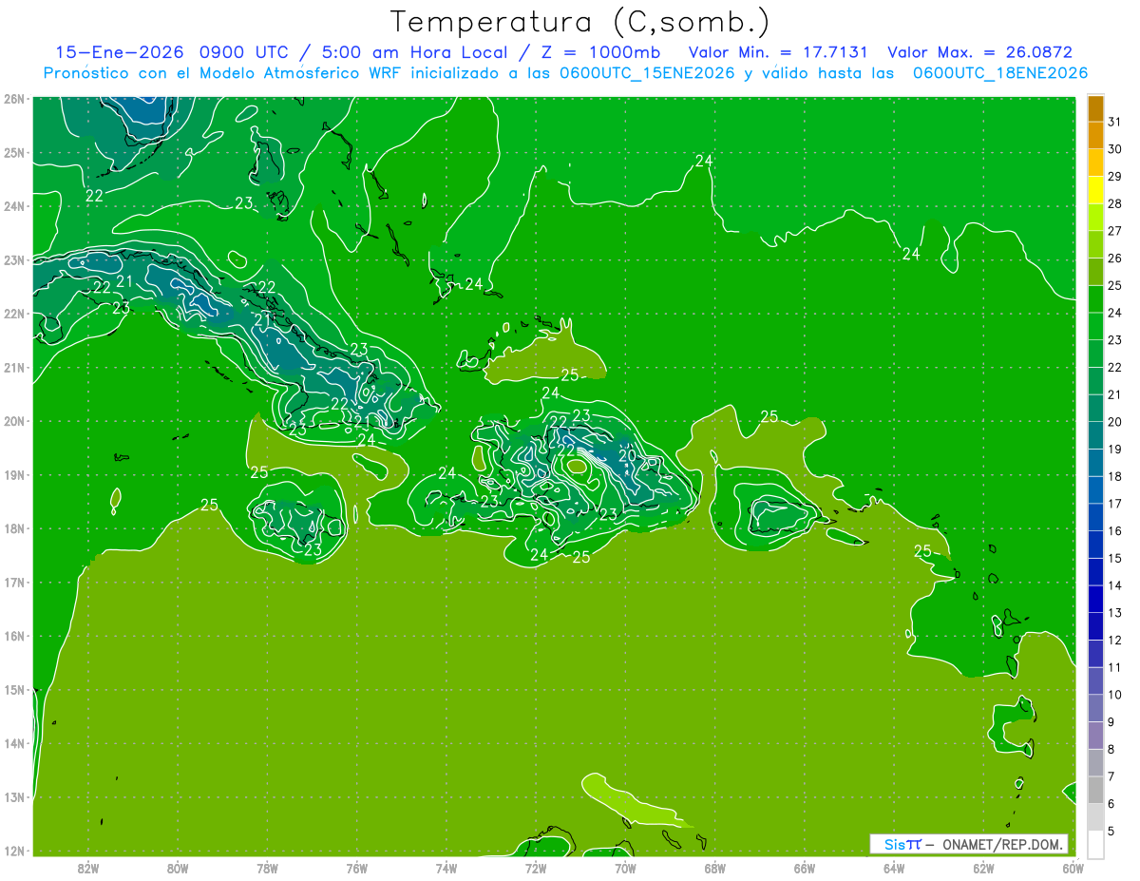Click the longitude axis label '66W'
The image size is (1140, 881).
point(805,868)
